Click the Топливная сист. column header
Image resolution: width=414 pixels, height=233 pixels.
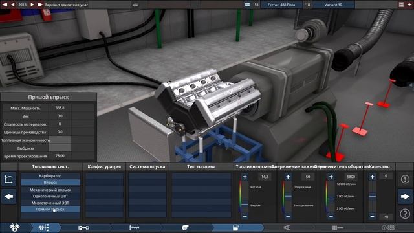pos(50,167)
